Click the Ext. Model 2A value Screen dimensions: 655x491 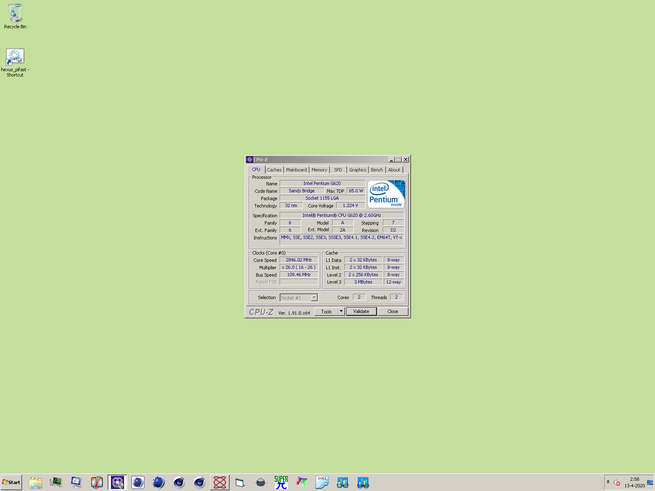tap(343, 230)
